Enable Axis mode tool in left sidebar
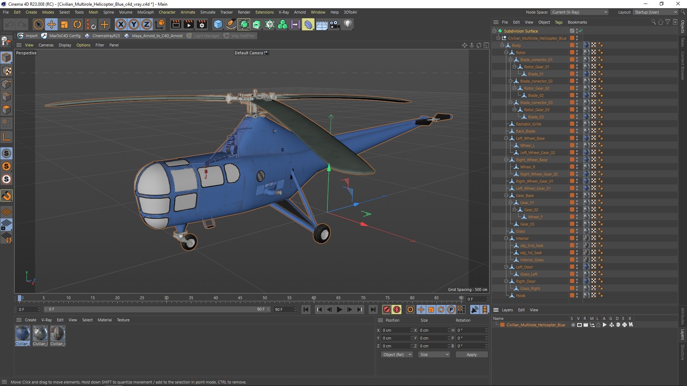 6,137
